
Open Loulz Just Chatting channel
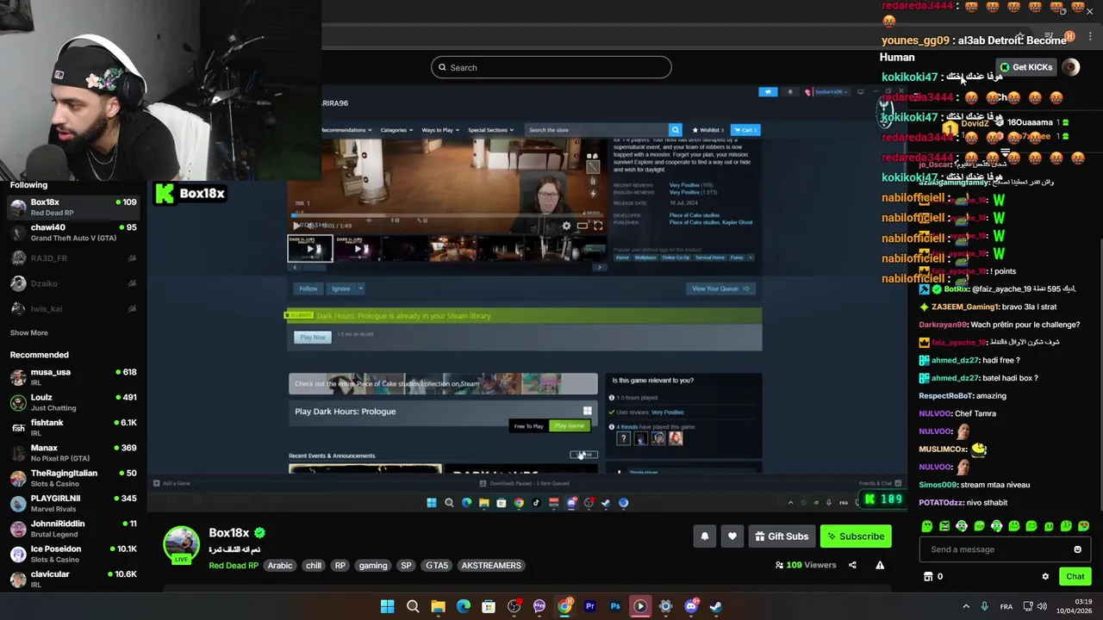pyautogui.click(x=73, y=402)
